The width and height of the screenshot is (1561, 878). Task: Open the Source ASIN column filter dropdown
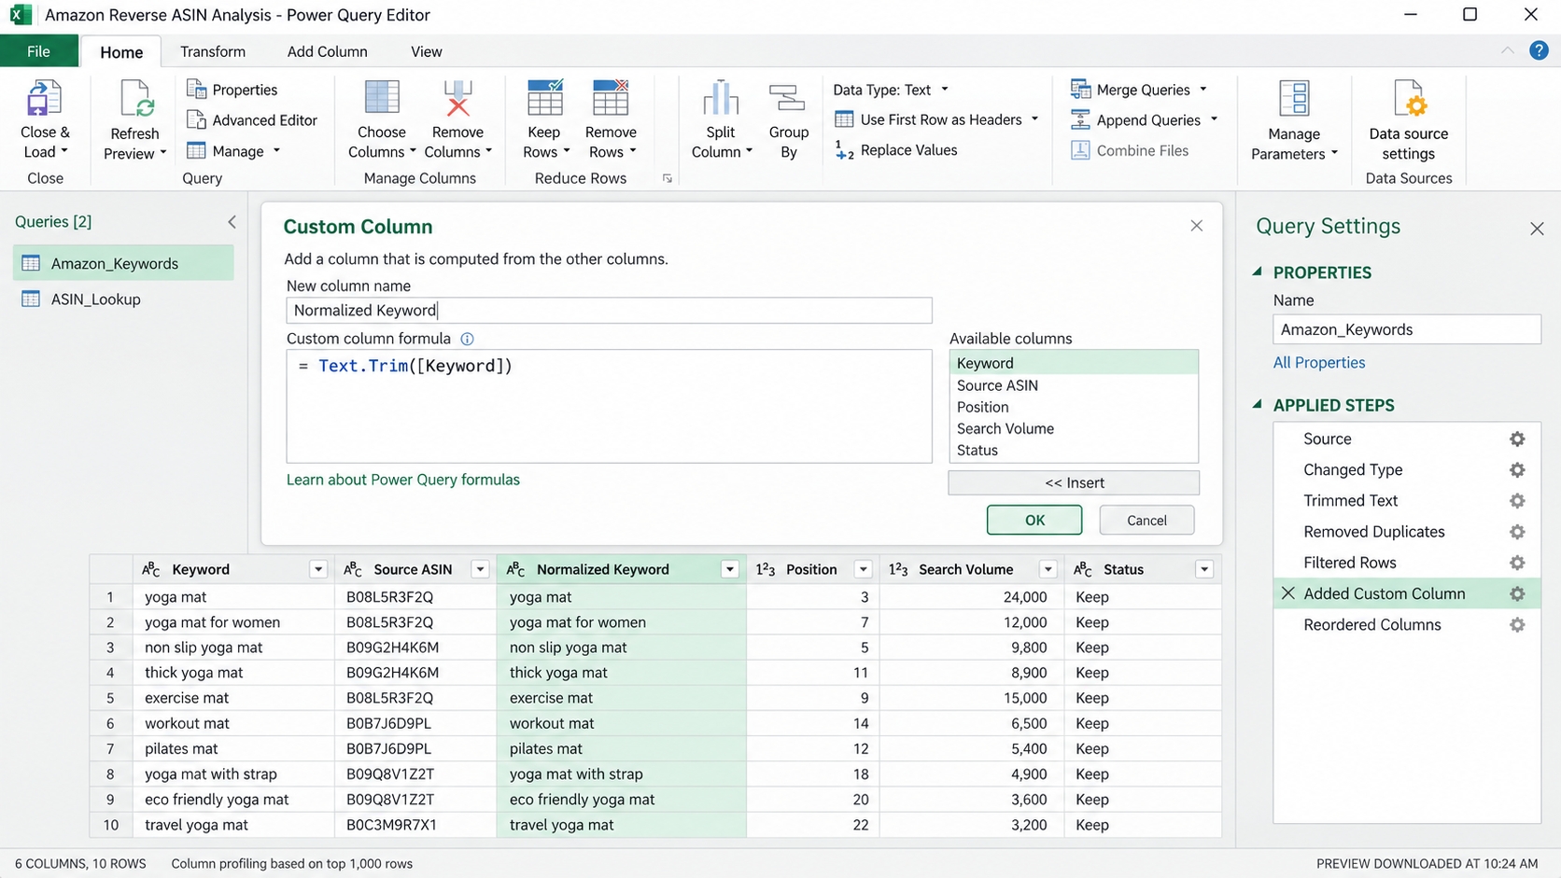(480, 569)
